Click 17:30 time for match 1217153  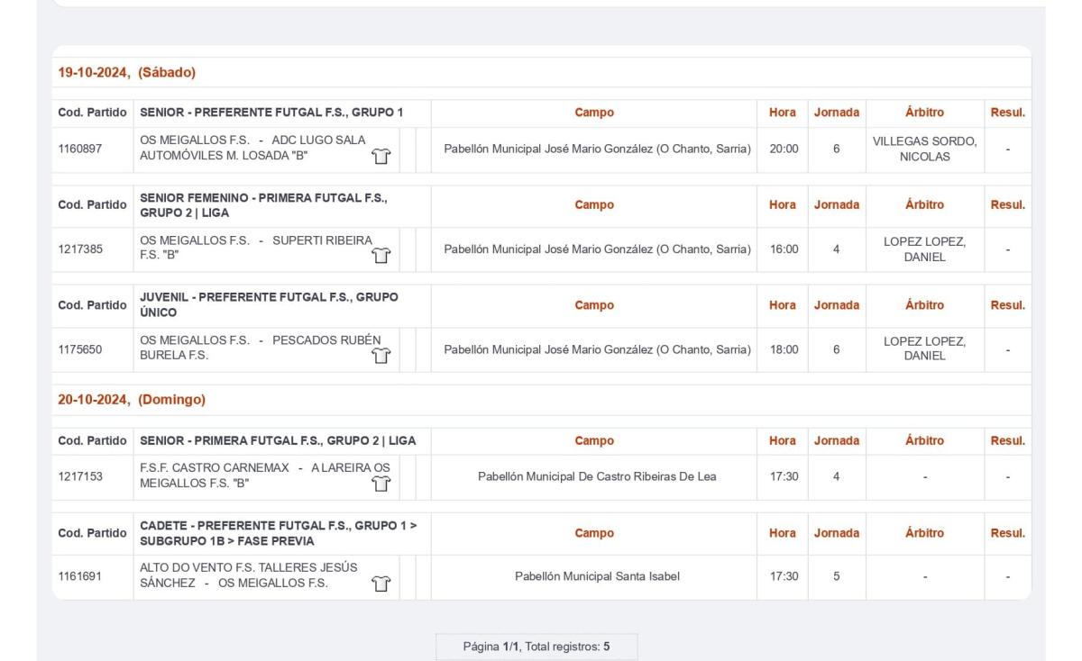(x=784, y=477)
